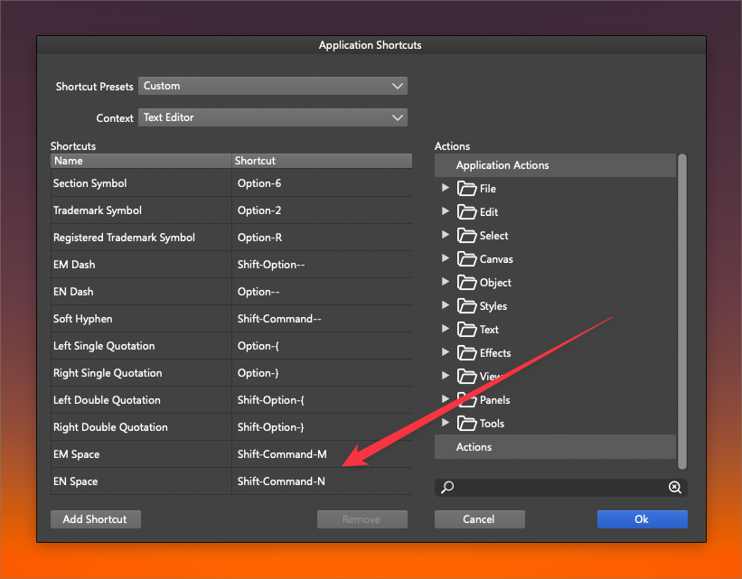
Task: Open the Context dropdown showing Text Editor
Action: 272,117
